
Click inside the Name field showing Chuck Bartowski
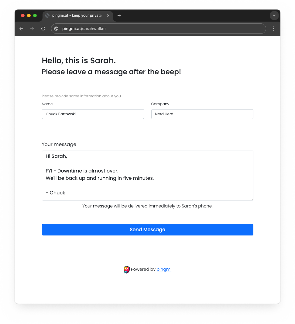pos(93,114)
